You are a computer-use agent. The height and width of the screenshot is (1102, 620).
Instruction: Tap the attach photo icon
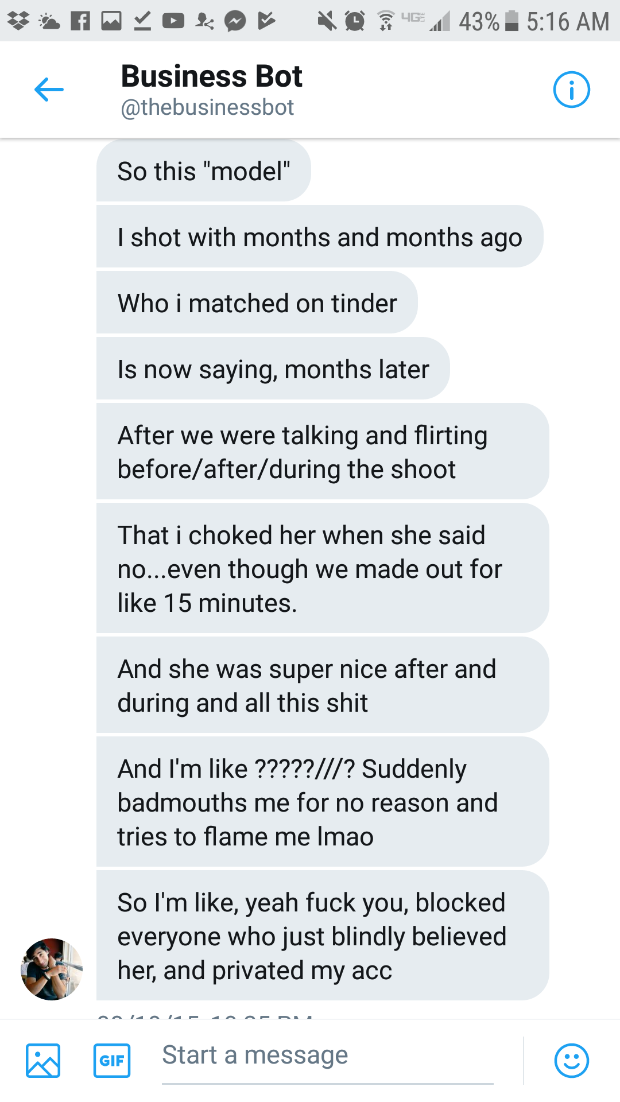point(43,1060)
